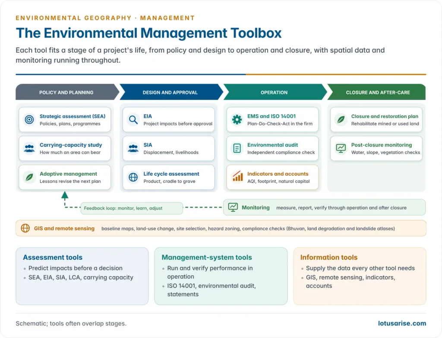Click the leaf icon beside Adaptive management

29,178
